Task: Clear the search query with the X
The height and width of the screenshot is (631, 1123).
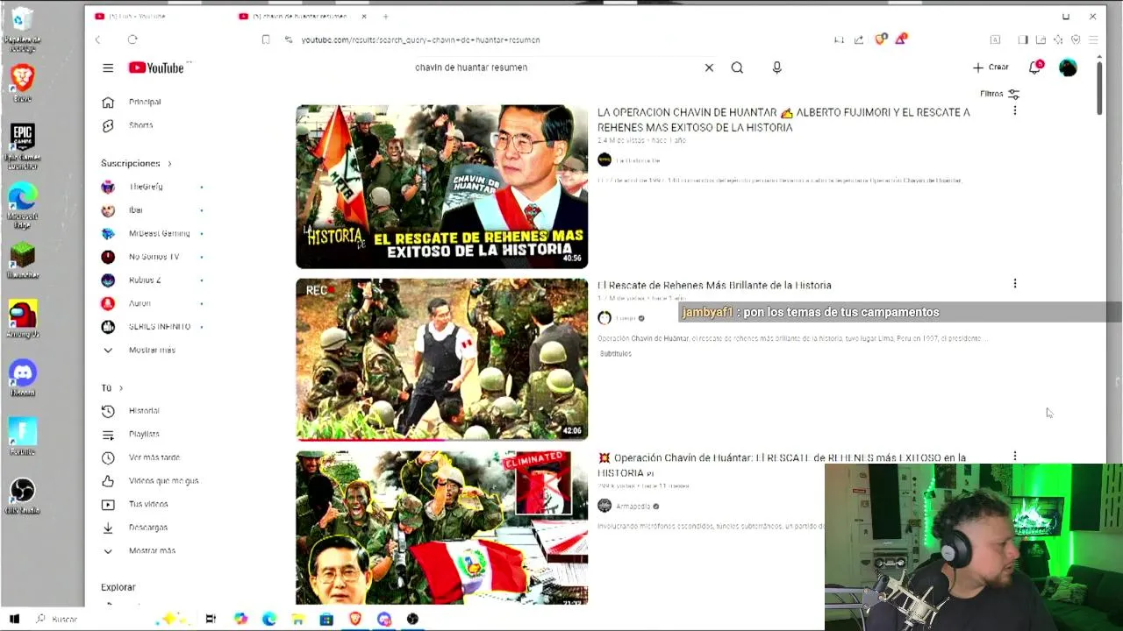Action: point(709,67)
